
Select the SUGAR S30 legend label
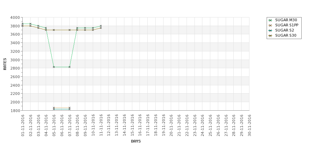(x=286, y=35)
